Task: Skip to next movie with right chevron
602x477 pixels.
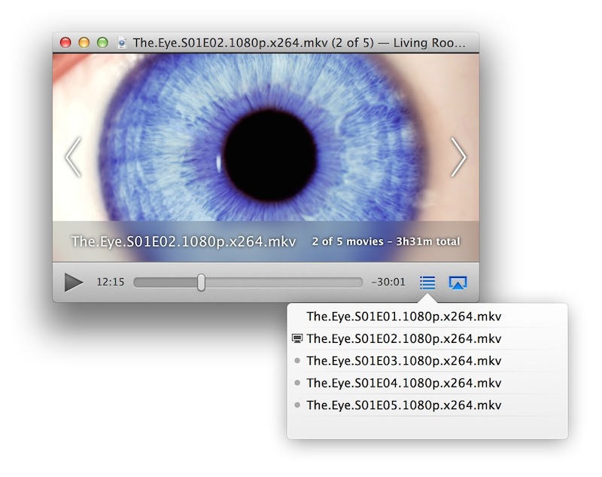Action: (458, 157)
